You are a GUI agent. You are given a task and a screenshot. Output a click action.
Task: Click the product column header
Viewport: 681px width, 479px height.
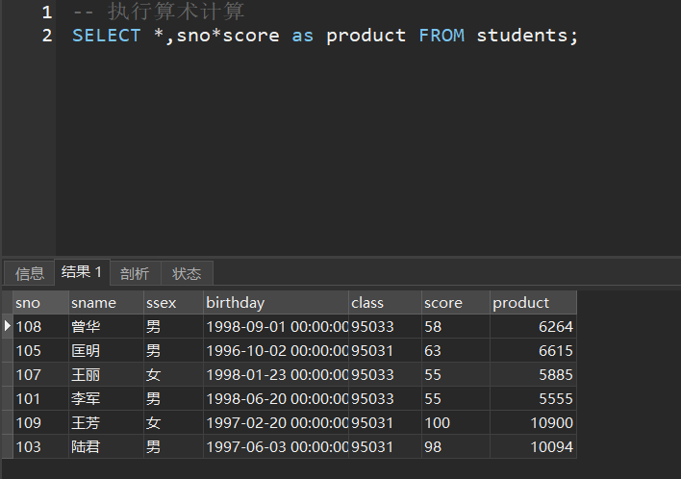pos(532,303)
